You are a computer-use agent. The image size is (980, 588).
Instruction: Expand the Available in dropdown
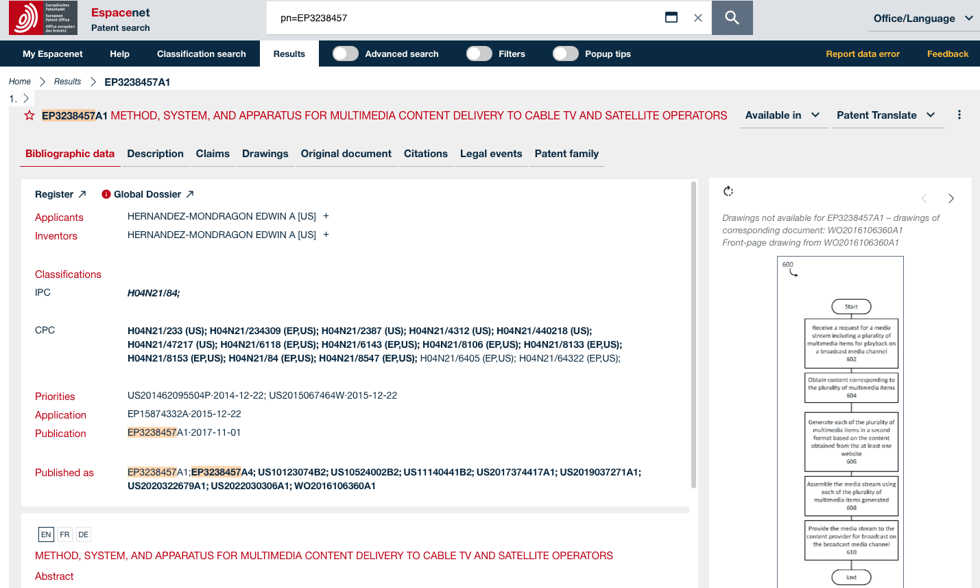pos(783,115)
